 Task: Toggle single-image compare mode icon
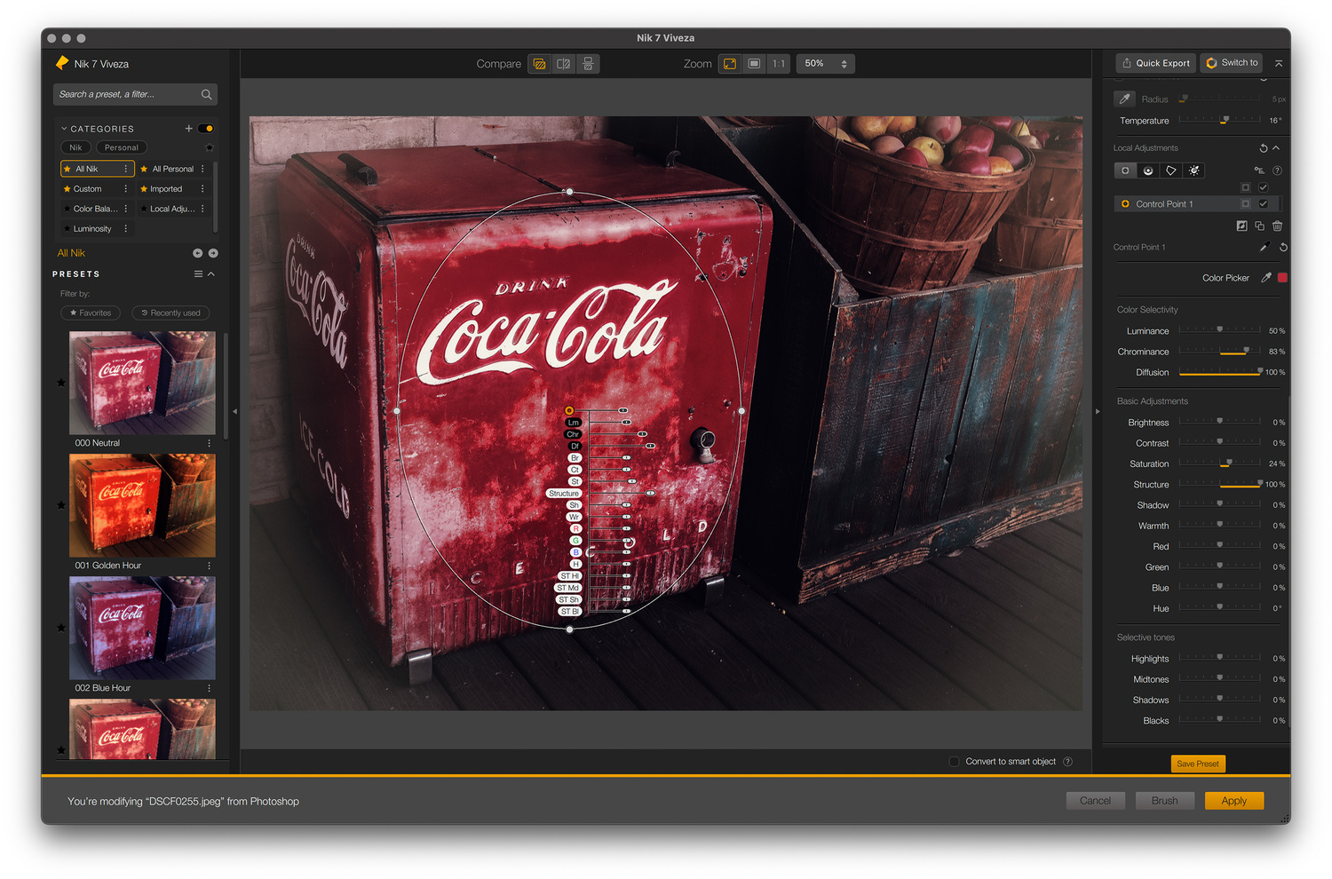click(539, 64)
